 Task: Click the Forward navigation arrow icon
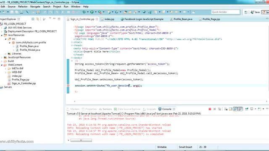click(185, 12)
